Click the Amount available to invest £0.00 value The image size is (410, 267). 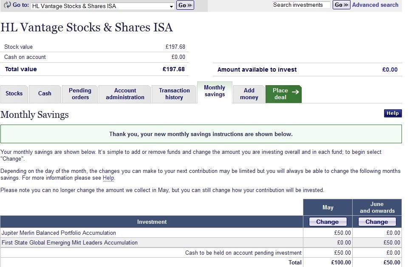[390, 70]
